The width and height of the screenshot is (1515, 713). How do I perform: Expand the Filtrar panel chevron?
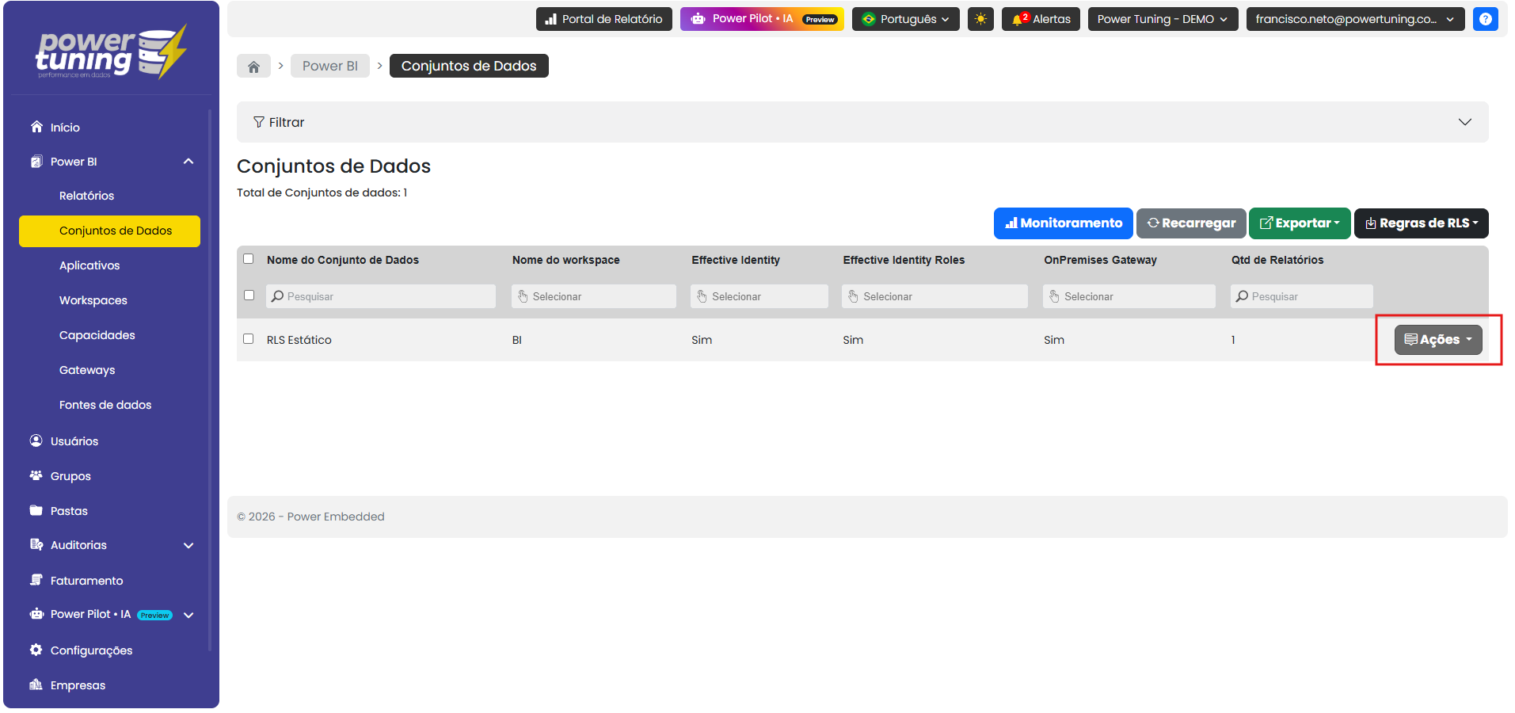[1464, 122]
